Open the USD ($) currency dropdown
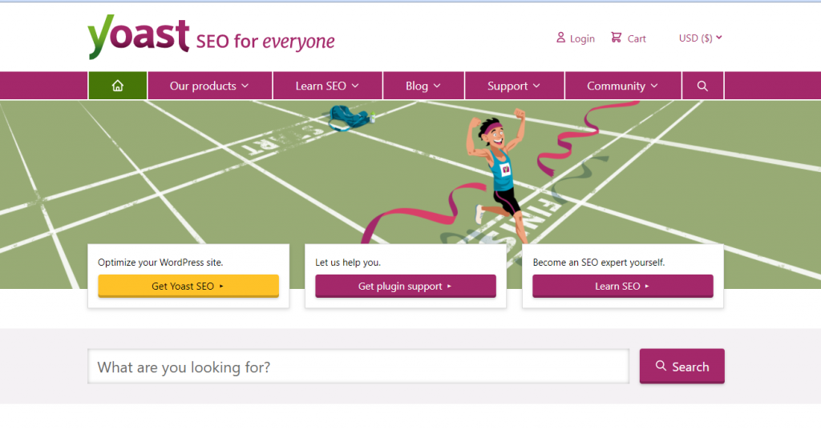 point(701,38)
